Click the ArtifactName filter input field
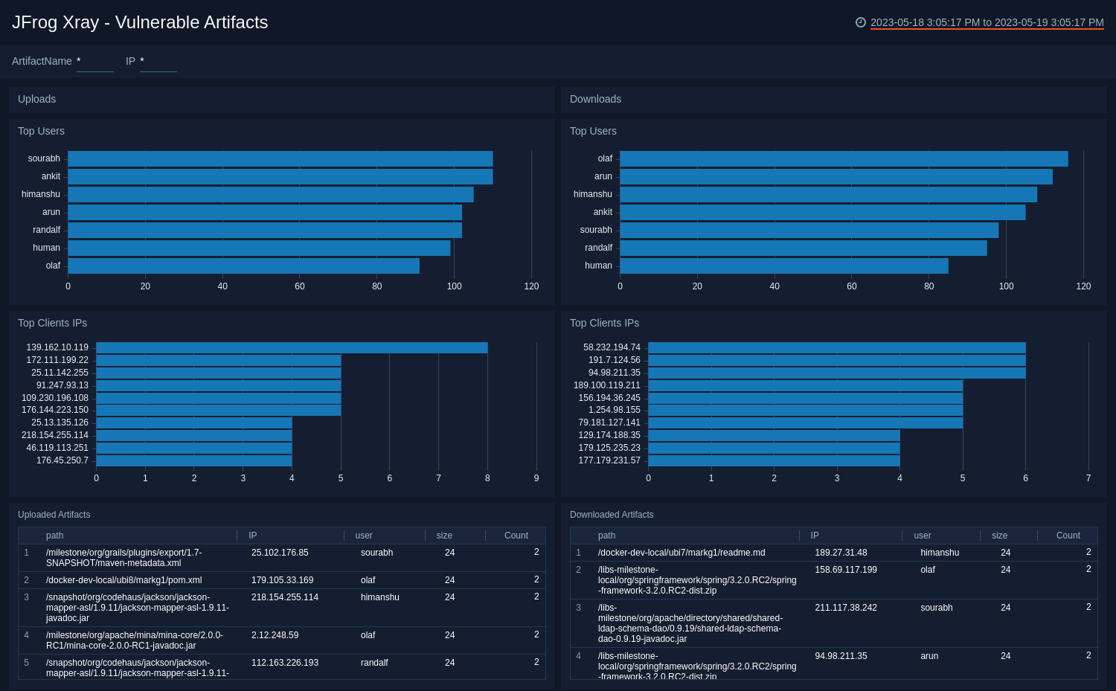Screen dimensions: 1116x691 point(94,62)
